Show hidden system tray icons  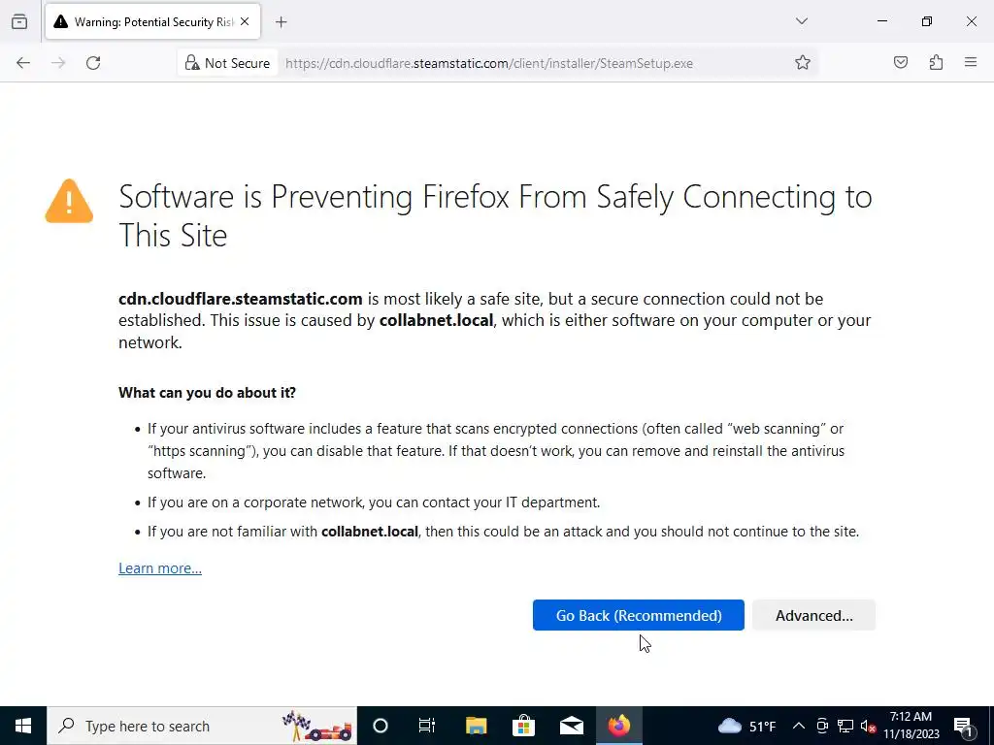click(799, 726)
